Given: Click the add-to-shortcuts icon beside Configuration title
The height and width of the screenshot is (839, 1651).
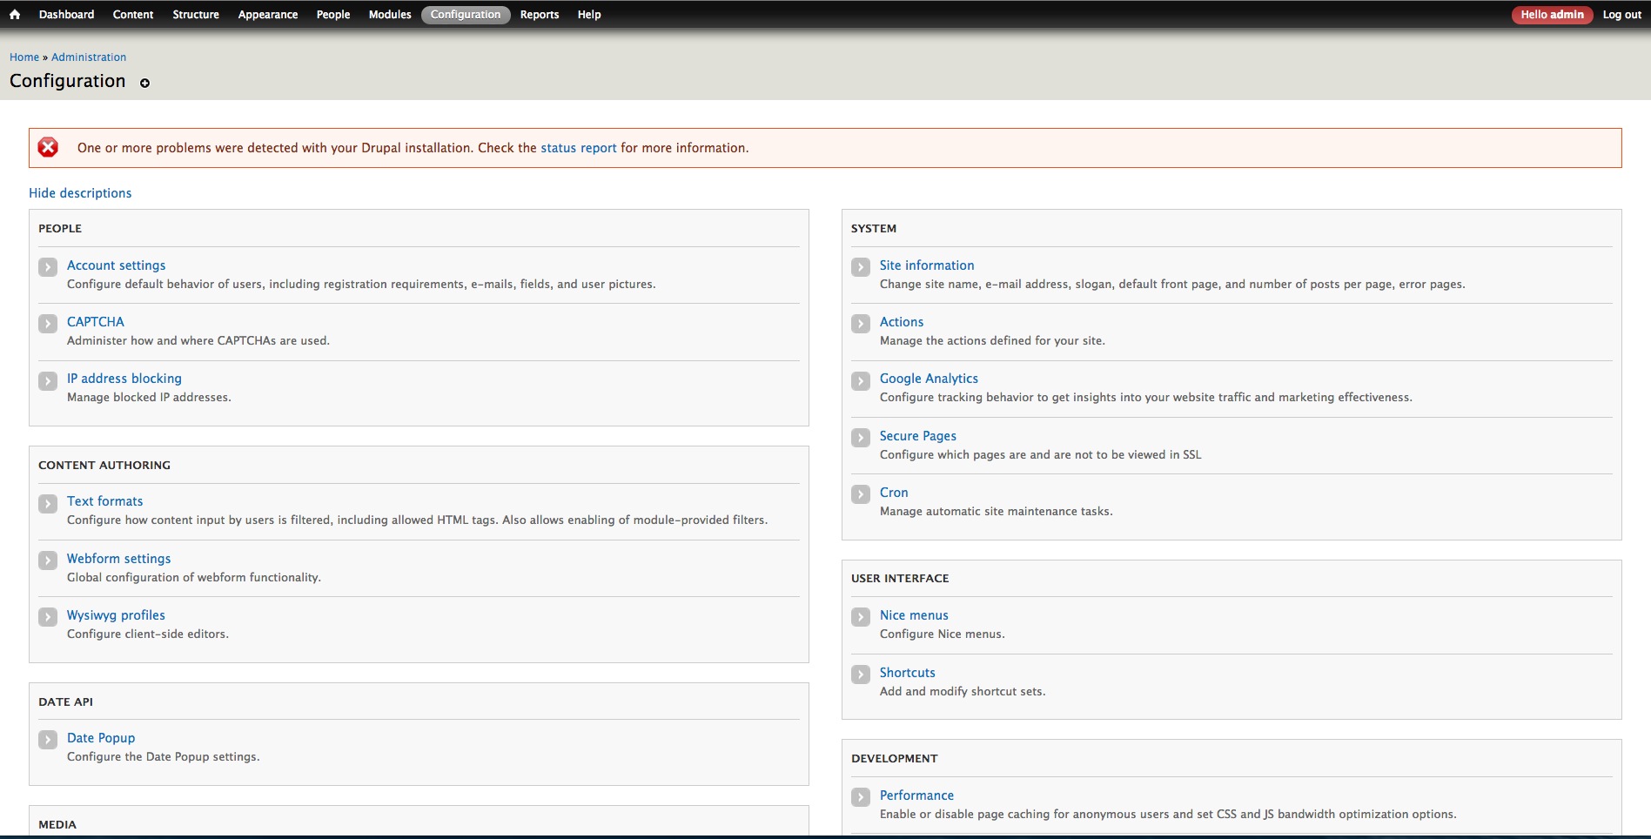Looking at the screenshot, I should click(145, 84).
